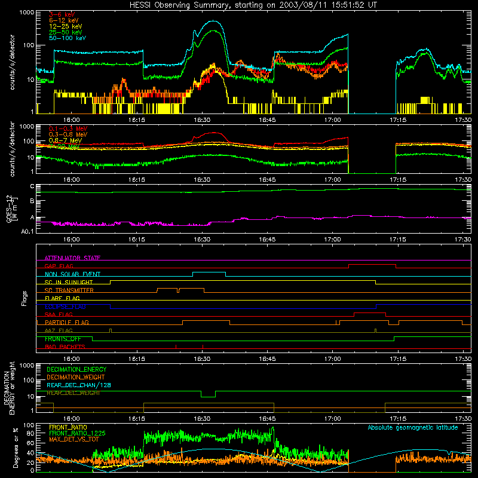Pick the ATTENUATOR_STATE flag label

pos(72,258)
